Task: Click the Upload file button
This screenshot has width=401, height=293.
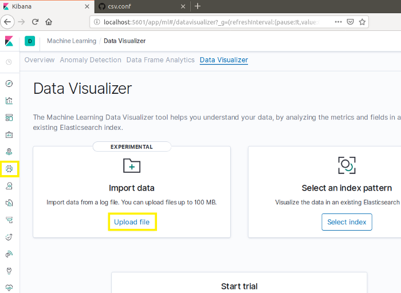Action: pos(132,222)
